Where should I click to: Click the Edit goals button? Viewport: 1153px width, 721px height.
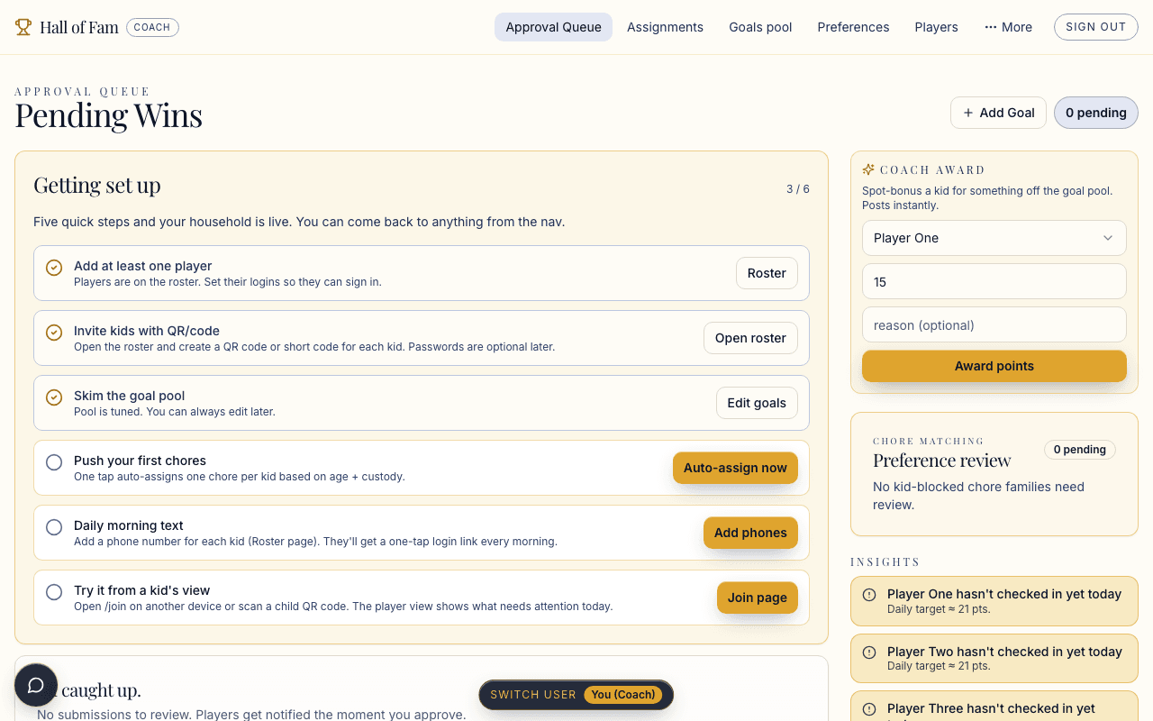757,403
